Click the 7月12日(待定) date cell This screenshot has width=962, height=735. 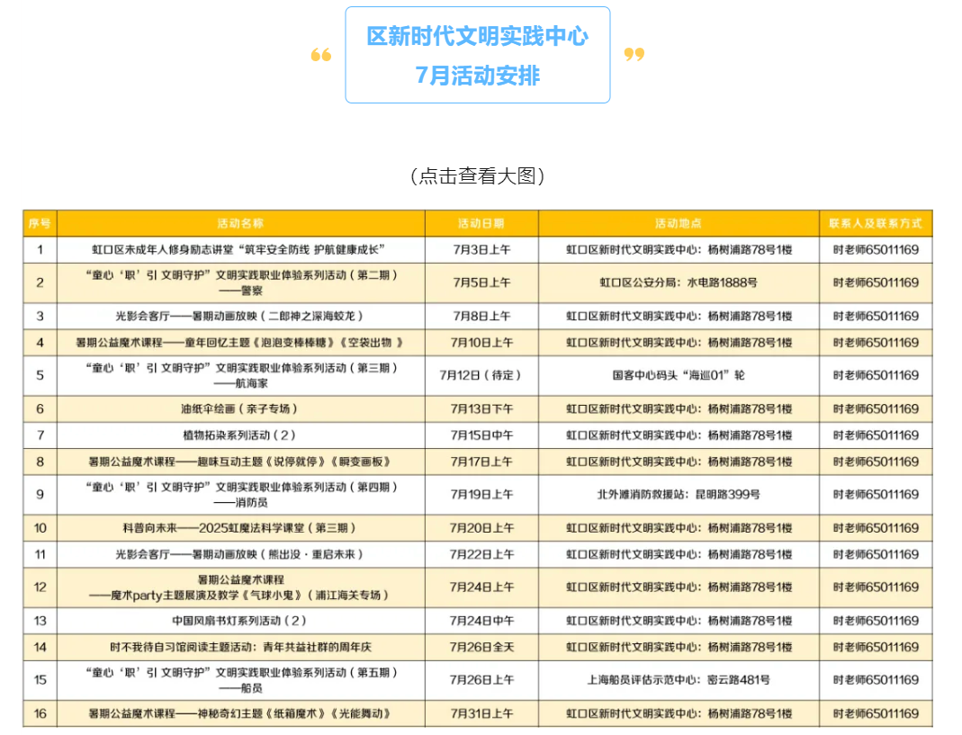click(x=481, y=375)
